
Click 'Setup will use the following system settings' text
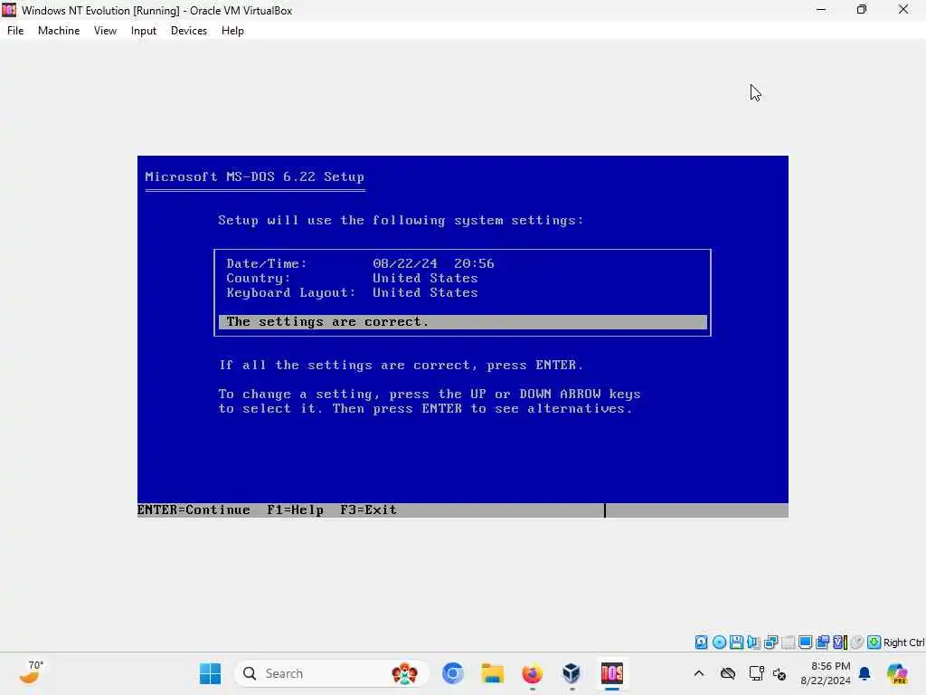(x=401, y=221)
